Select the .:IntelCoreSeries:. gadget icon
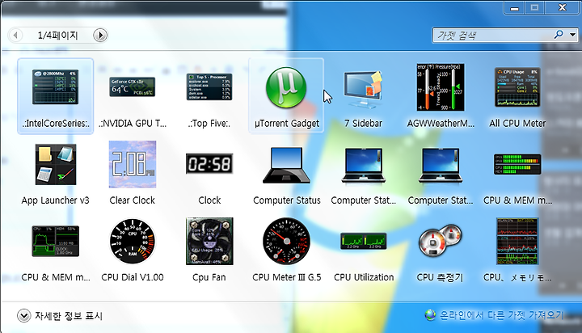The width and height of the screenshot is (582, 333). (x=55, y=86)
